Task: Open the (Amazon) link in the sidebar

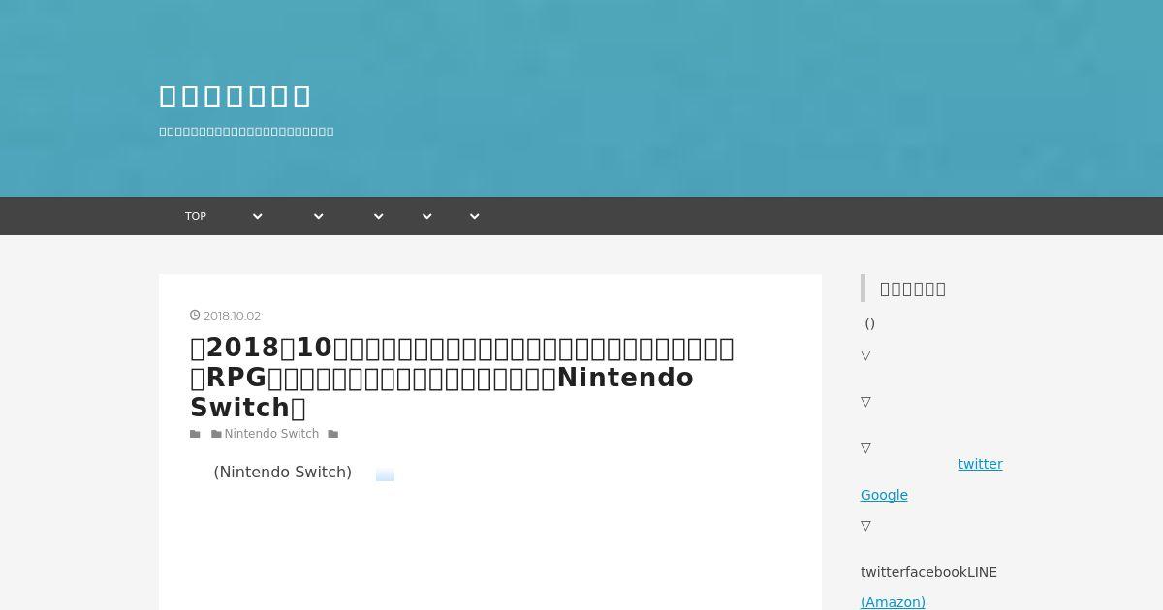Action: 893,602
